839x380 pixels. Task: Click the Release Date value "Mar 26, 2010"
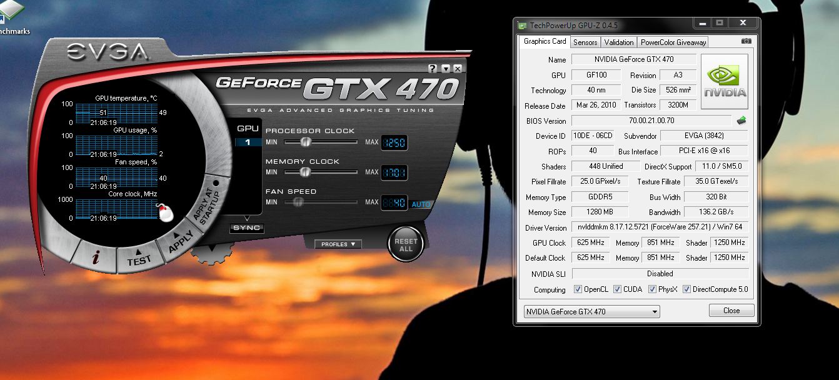[x=596, y=105]
